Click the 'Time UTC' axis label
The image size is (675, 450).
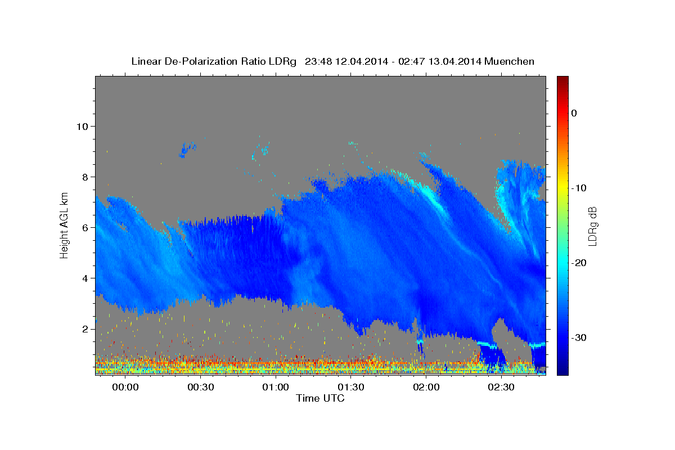(x=320, y=398)
